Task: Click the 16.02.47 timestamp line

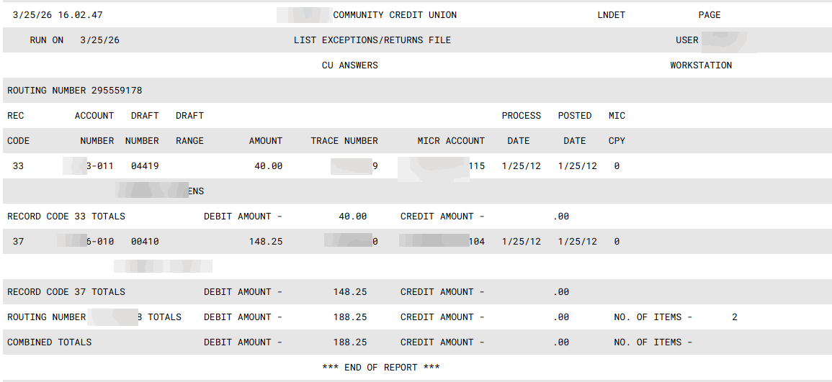Action: (x=58, y=15)
